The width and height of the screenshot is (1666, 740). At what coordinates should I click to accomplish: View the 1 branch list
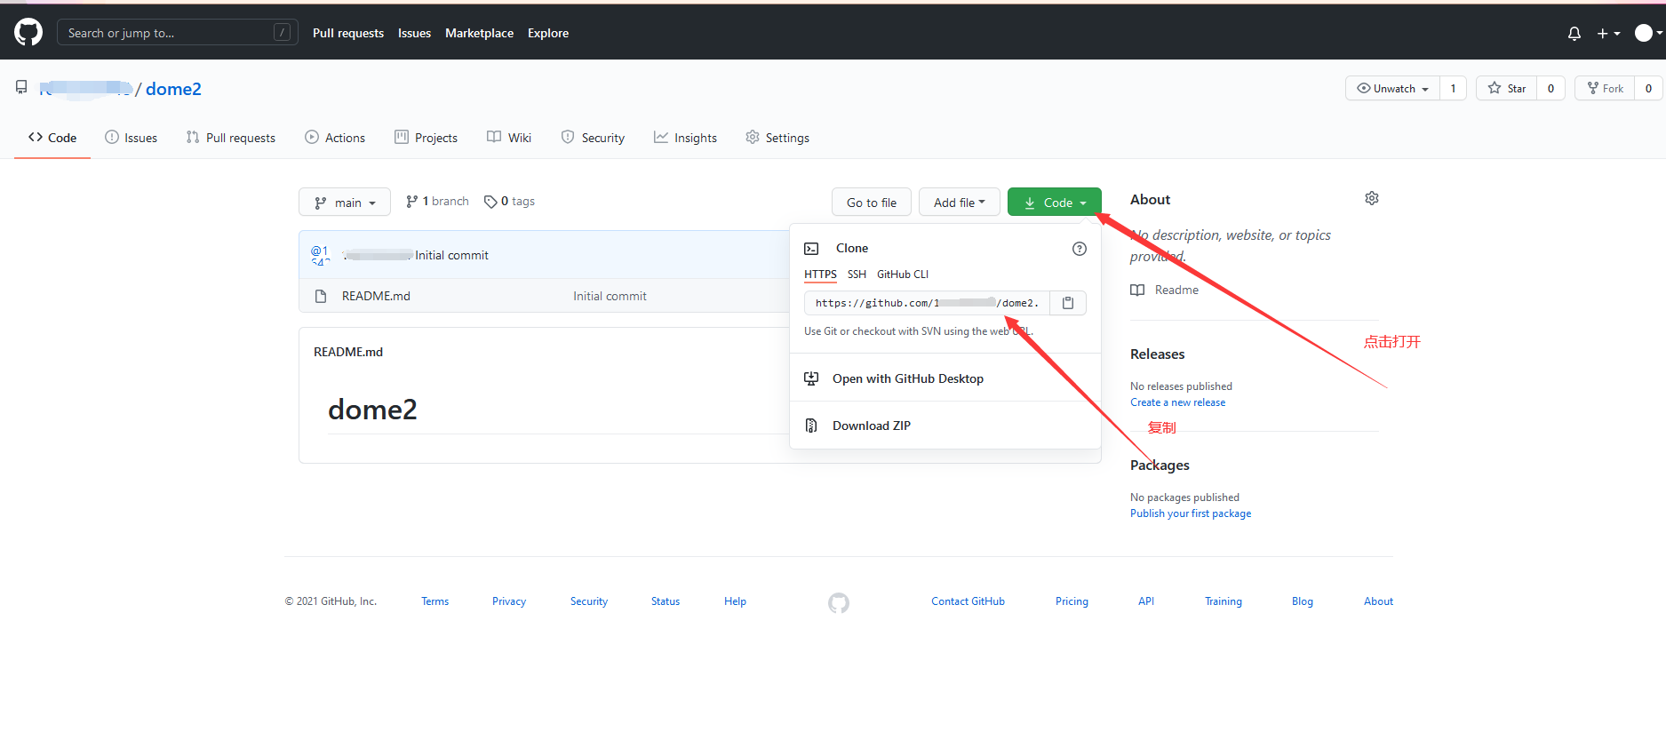pos(437,202)
